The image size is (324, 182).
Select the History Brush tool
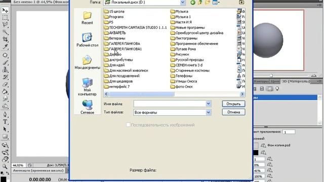point(5,77)
